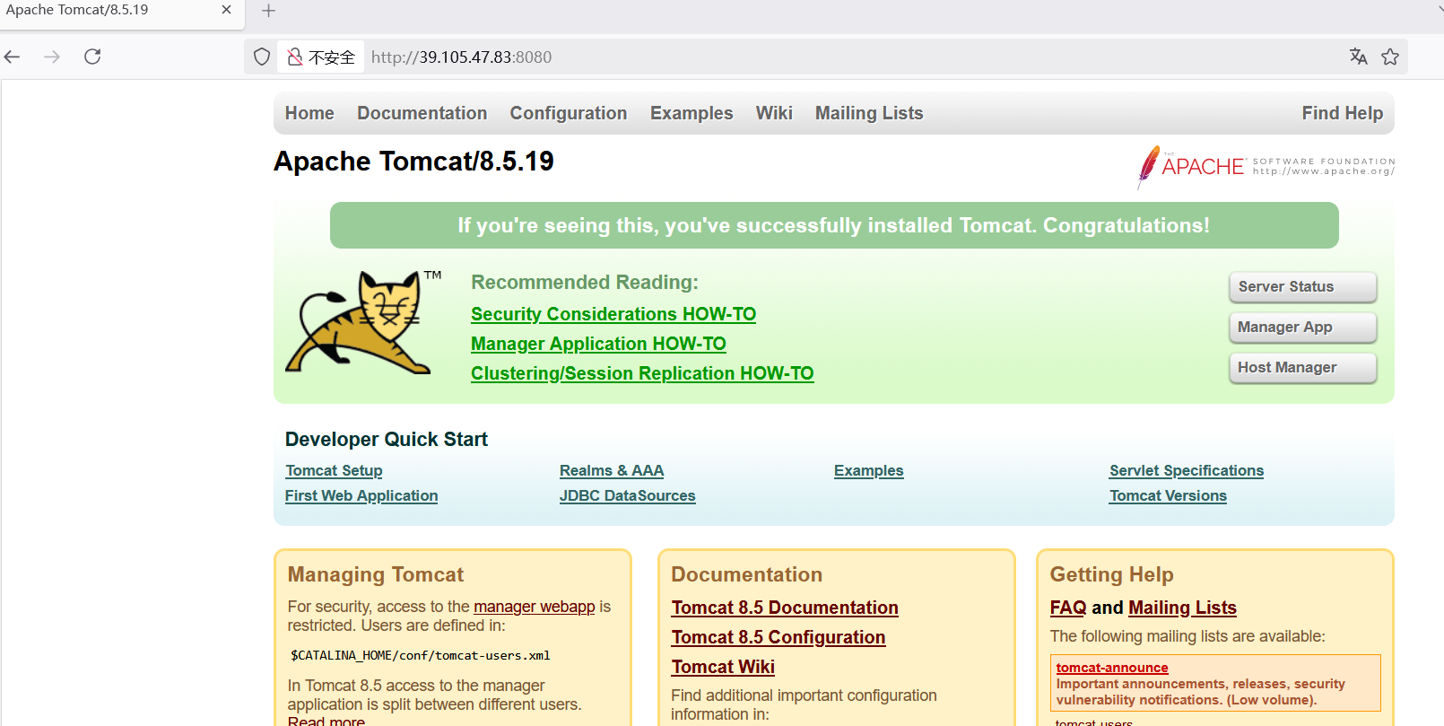Open the Configuration navigation item
Viewport: 1444px width, 726px height.
click(569, 113)
